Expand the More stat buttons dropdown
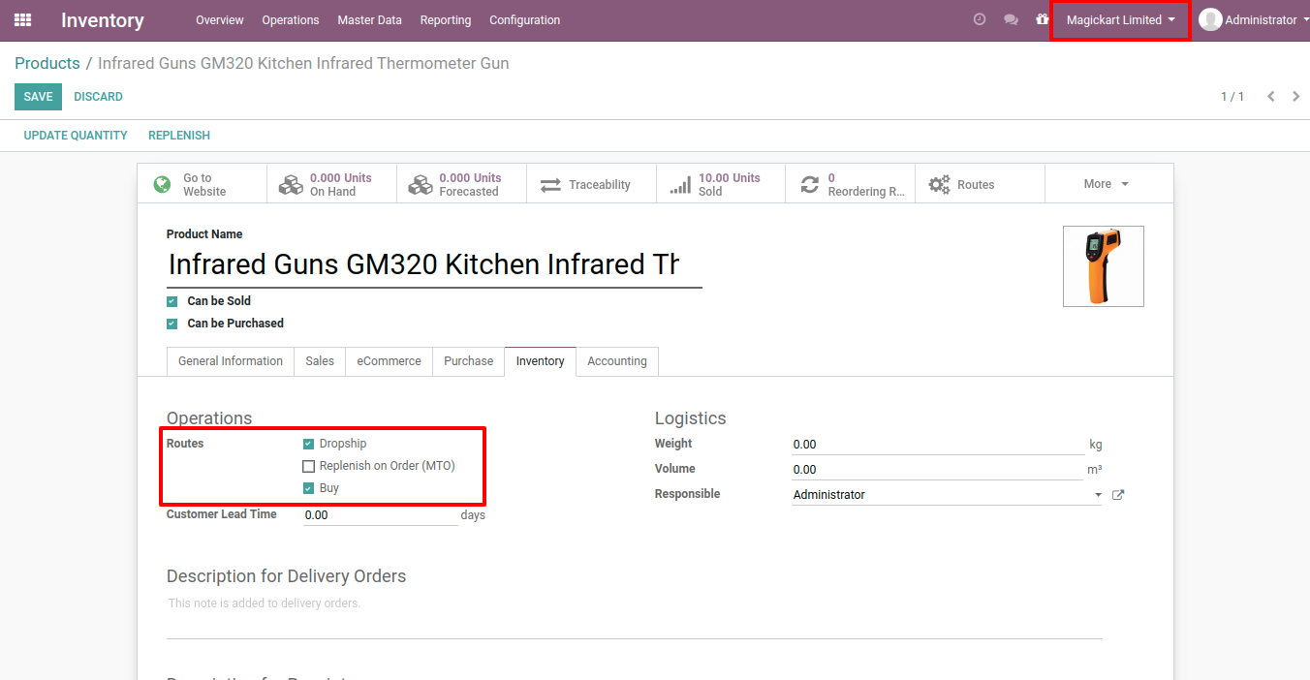This screenshot has height=680, width=1310. 1107,184
